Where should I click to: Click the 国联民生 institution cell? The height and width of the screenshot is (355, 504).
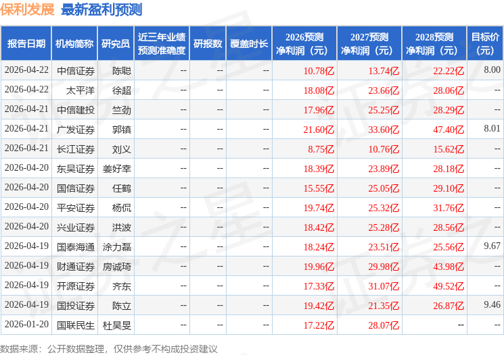pos(76,325)
